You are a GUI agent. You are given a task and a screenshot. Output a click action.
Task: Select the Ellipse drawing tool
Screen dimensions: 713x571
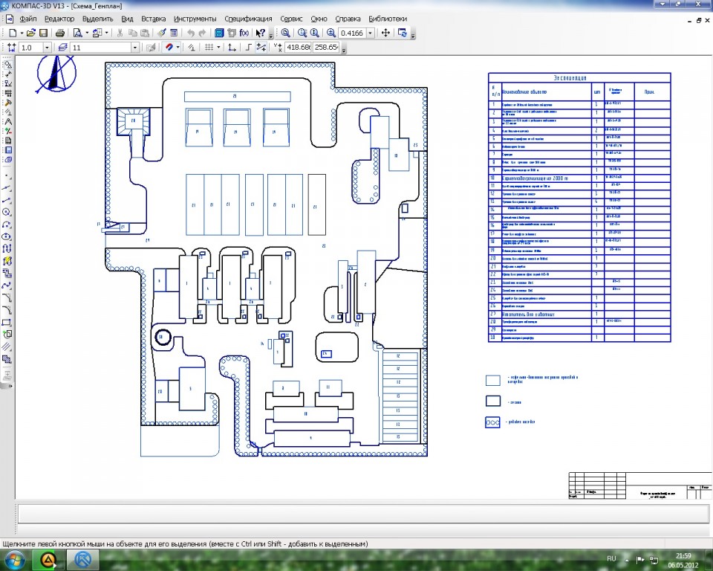[7, 236]
